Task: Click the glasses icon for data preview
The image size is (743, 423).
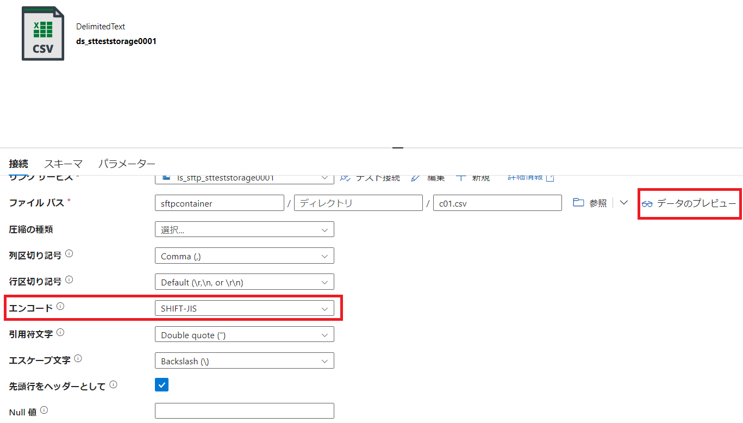Action: tap(647, 204)
